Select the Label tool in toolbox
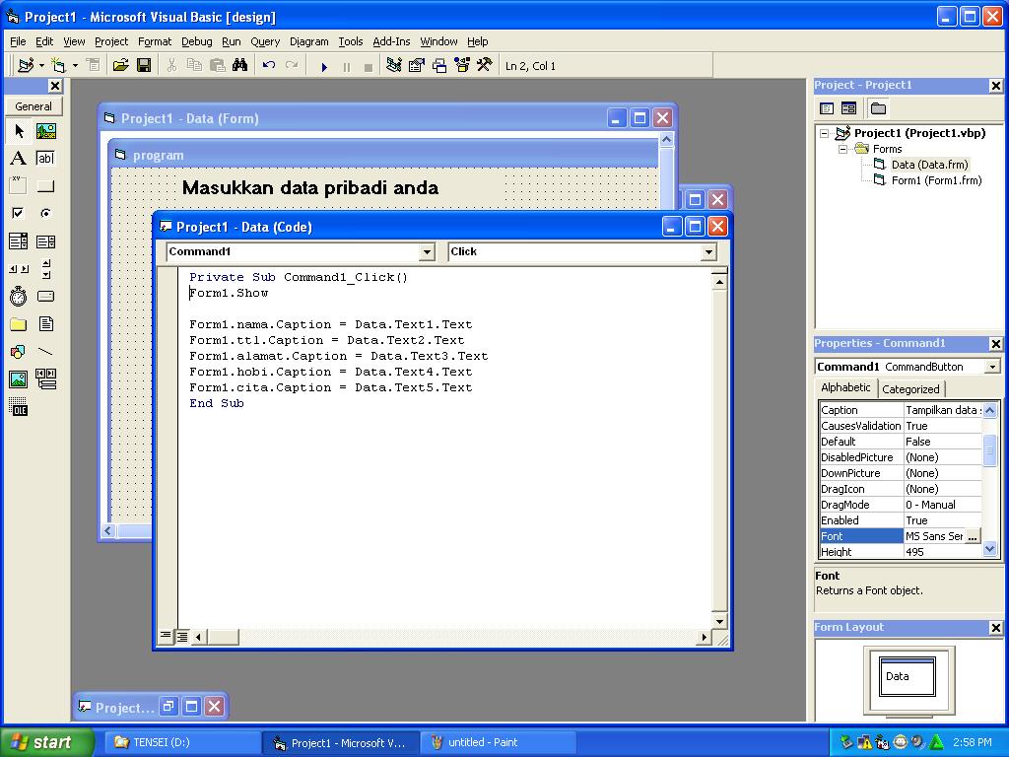 (x=18, y=159)
